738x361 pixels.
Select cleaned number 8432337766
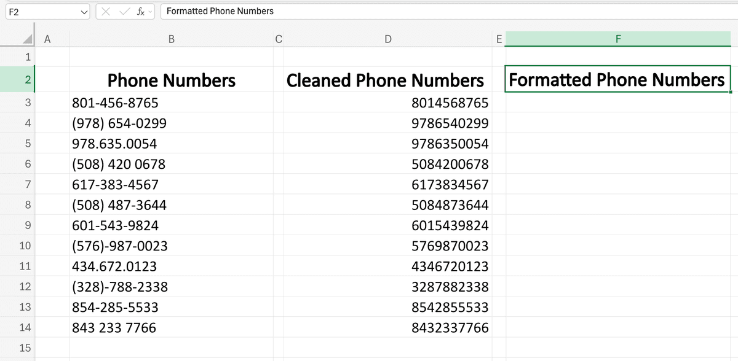tap(388, 328)
